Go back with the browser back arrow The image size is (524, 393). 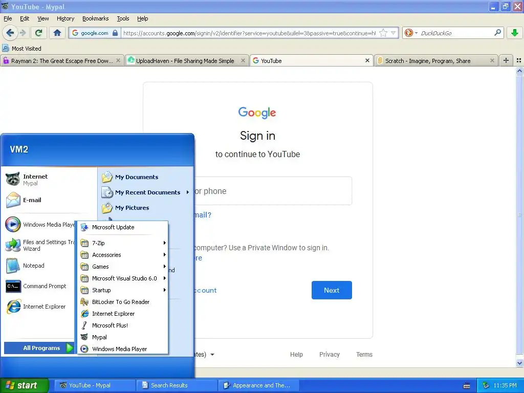10,33
